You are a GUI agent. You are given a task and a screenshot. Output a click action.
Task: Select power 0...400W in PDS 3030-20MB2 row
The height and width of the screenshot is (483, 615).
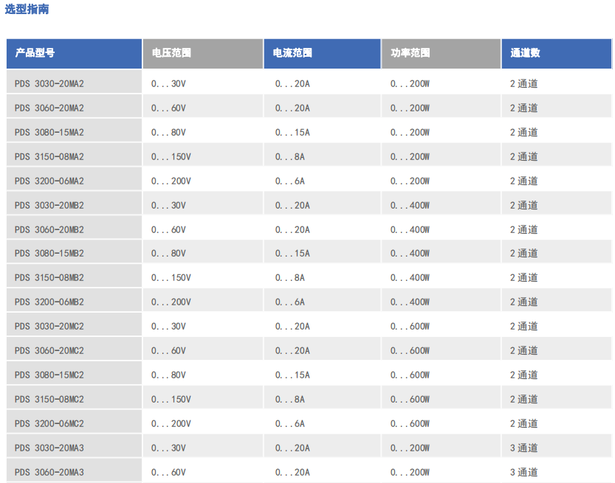[410, 205]
